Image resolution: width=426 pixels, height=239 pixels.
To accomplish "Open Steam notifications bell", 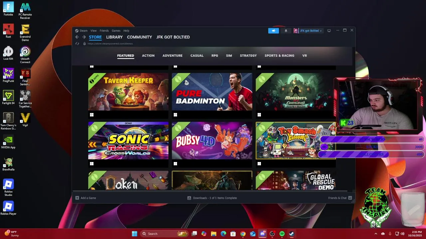I will [286, 31].
